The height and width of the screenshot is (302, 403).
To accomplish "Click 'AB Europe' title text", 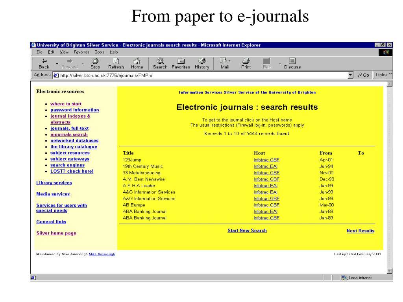I will pos(134,205).
